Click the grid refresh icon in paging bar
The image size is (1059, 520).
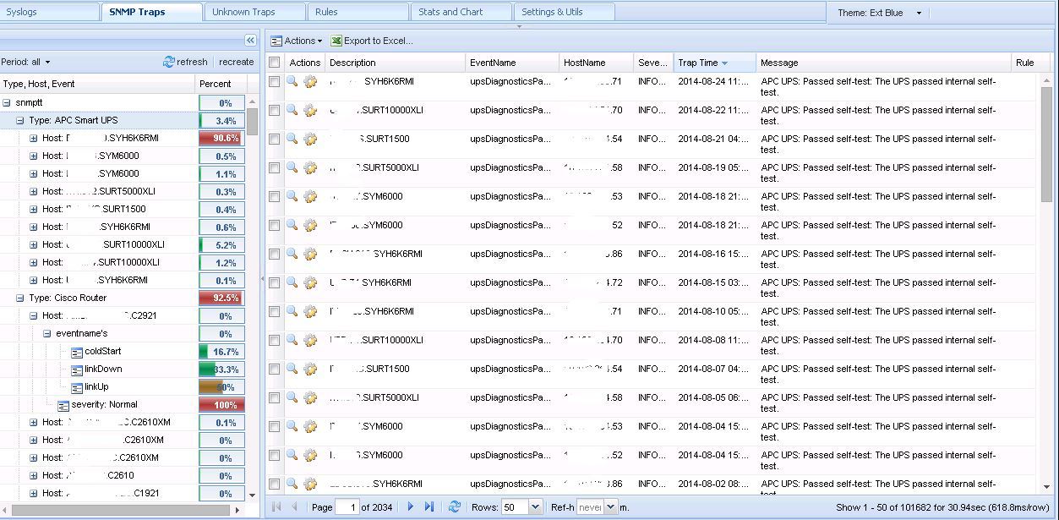tap(455, 506)
